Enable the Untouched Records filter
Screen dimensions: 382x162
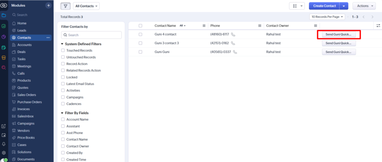click(63, 57)
